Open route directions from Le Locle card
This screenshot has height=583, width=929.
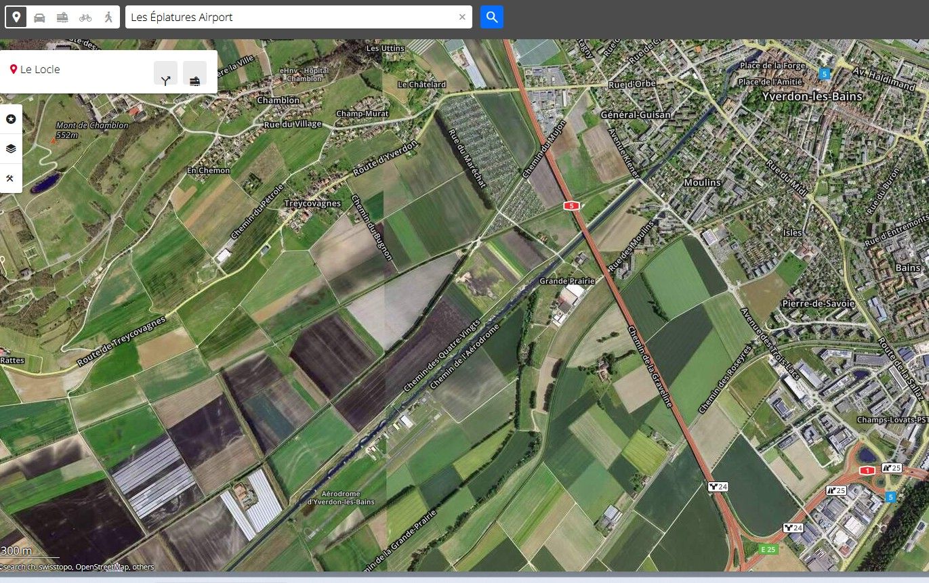click(x=165, y=73)
